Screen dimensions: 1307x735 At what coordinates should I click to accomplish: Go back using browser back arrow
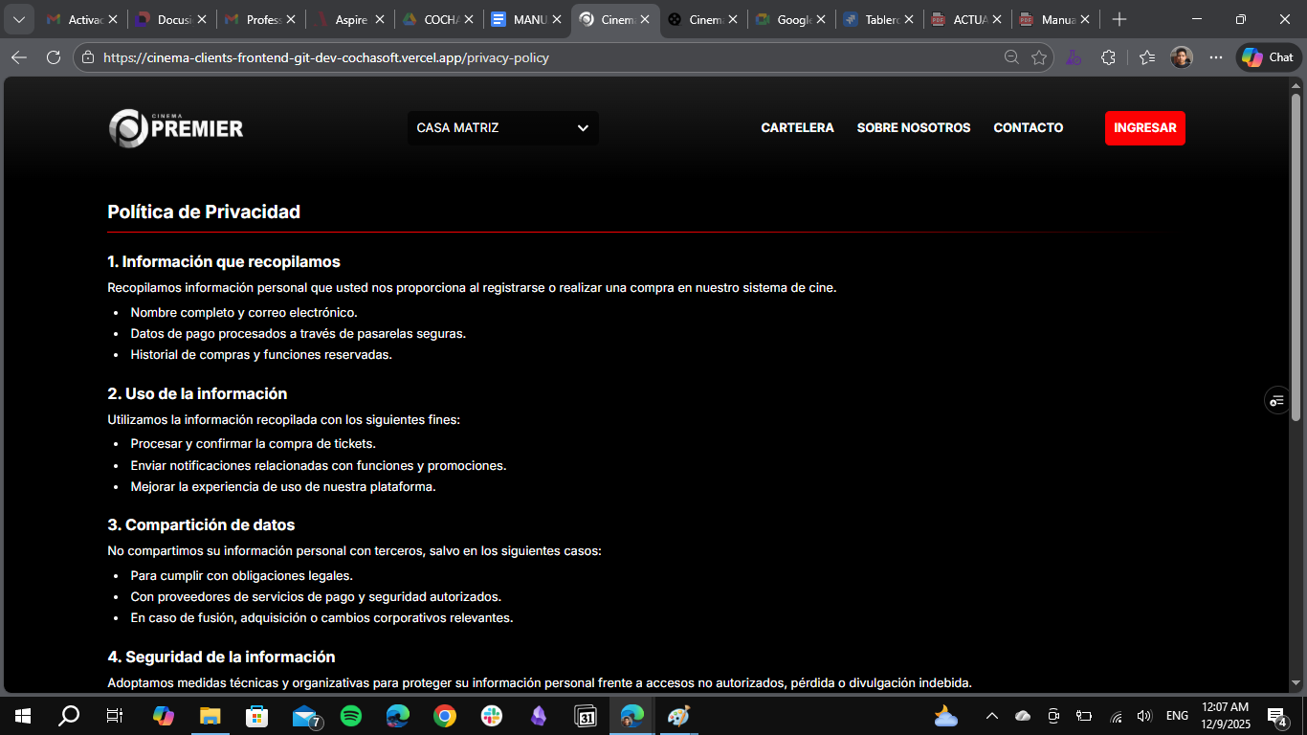tap(19, 57)
